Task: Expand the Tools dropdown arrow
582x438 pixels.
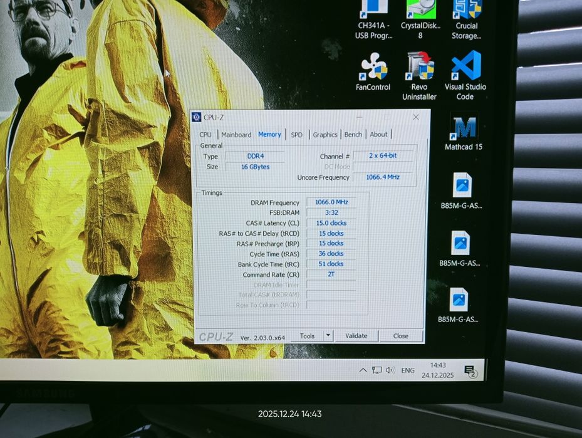Action: coord(328,336)
